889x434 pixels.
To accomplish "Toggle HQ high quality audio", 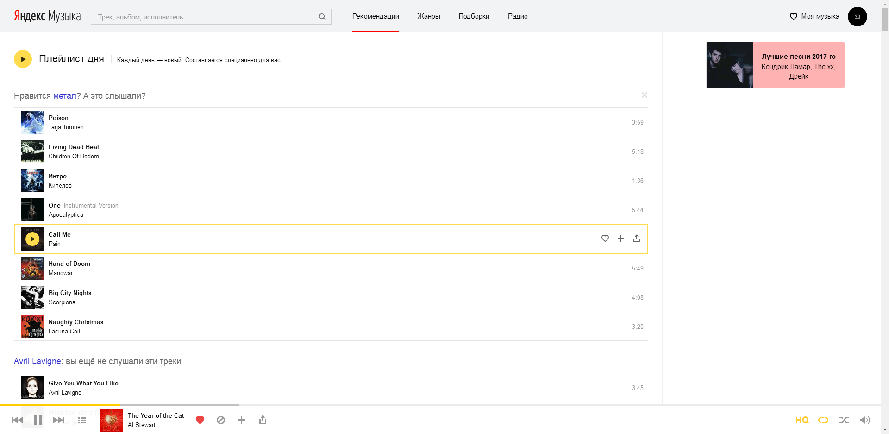I will 802,420.
